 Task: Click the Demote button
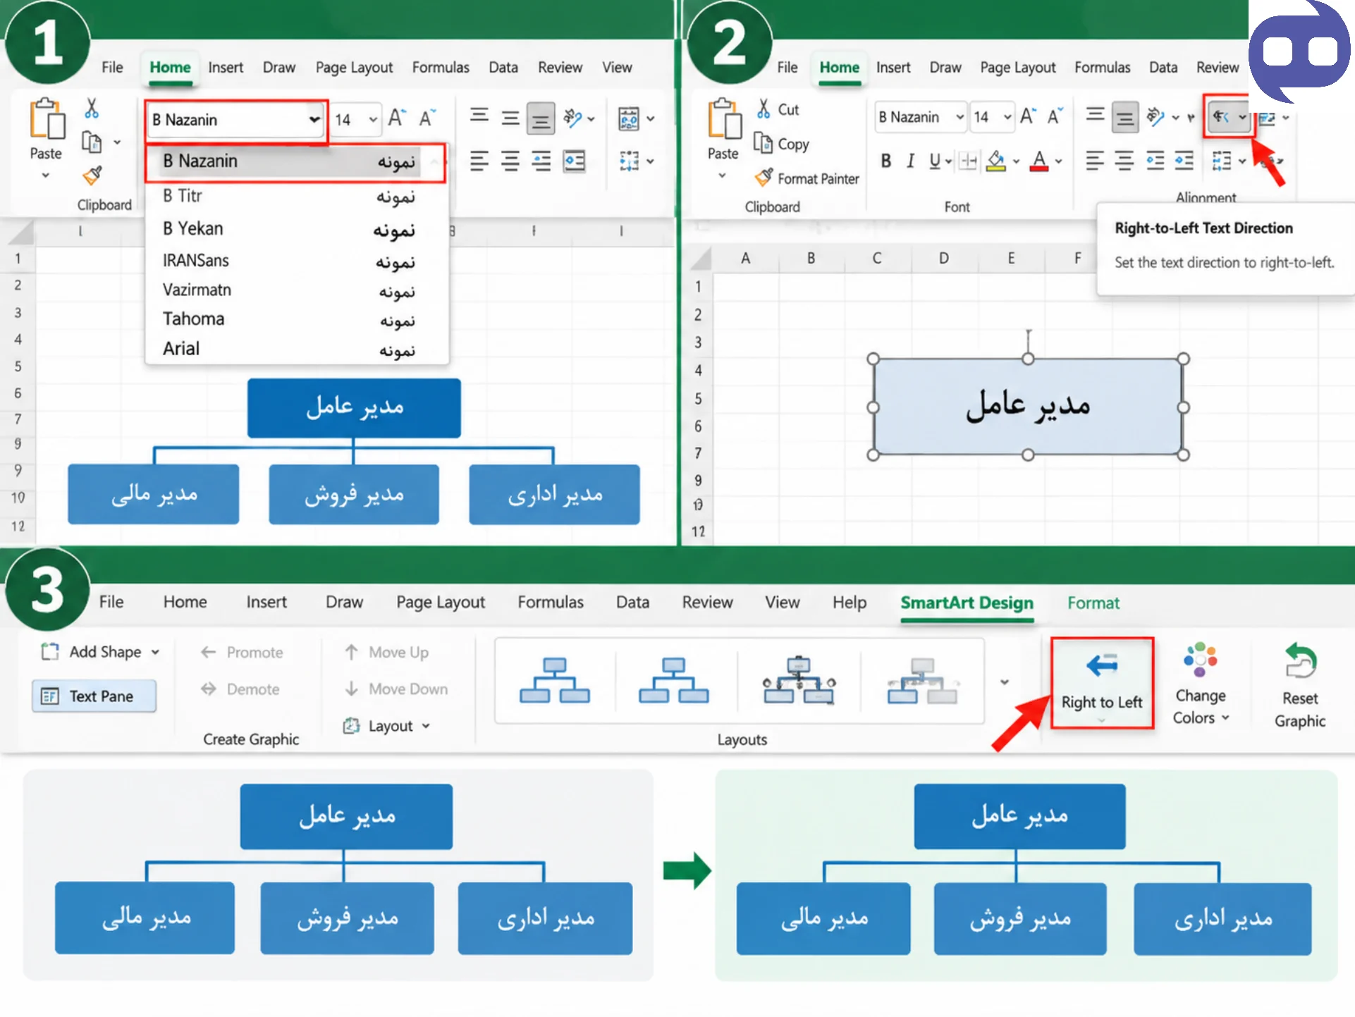point(240,689)
